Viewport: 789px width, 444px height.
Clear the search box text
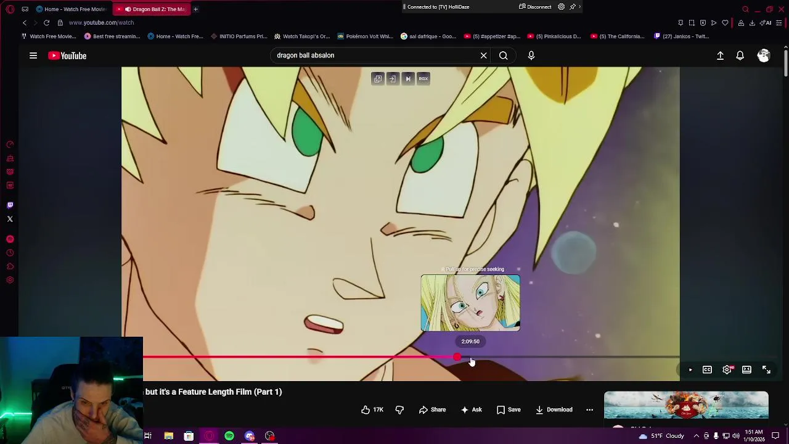[x=484, y=55]
